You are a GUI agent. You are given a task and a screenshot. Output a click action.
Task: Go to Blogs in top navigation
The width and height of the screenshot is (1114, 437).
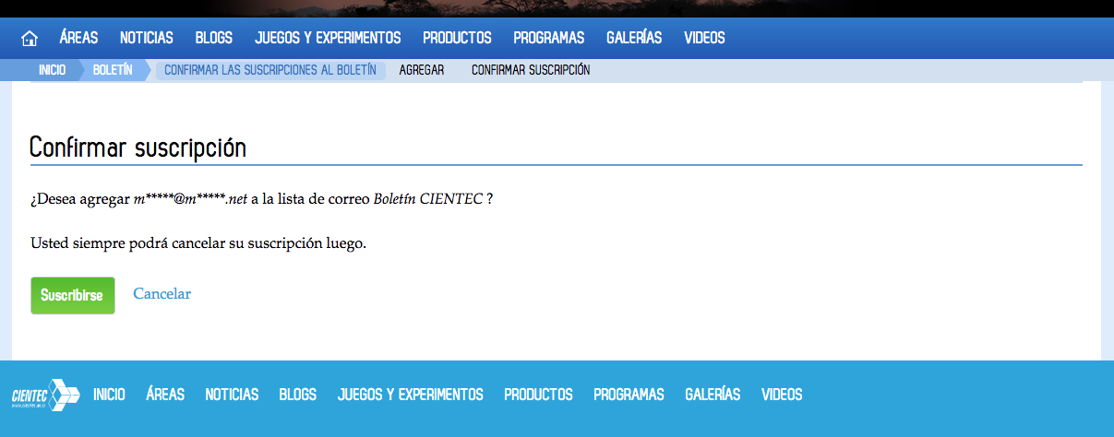(x=214, y=39)
